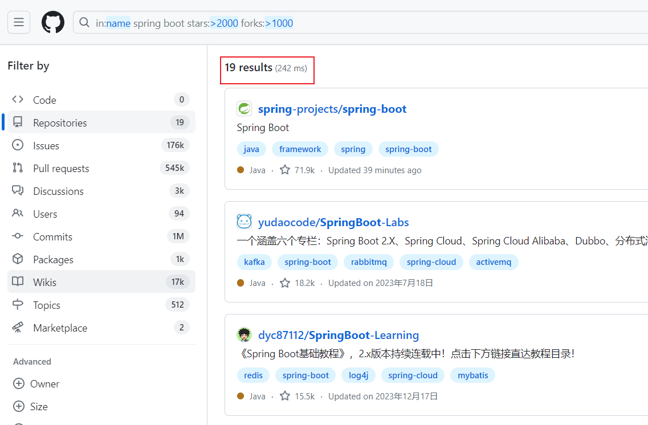This screenshot has width=648, height=425.
Task: Open the hamburger navigation menu
Action: 19,22
